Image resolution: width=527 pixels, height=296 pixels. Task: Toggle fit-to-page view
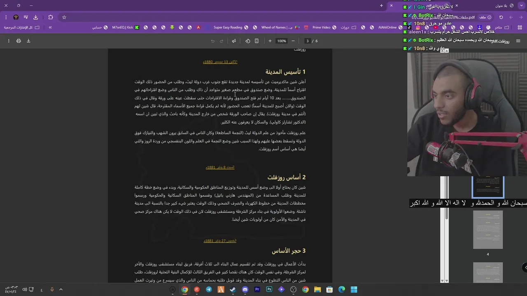(x=257, y=41)
